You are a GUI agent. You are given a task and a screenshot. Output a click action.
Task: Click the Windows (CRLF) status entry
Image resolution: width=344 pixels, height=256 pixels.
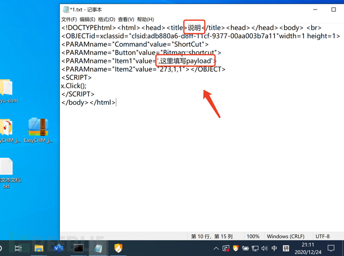[286, 236]
